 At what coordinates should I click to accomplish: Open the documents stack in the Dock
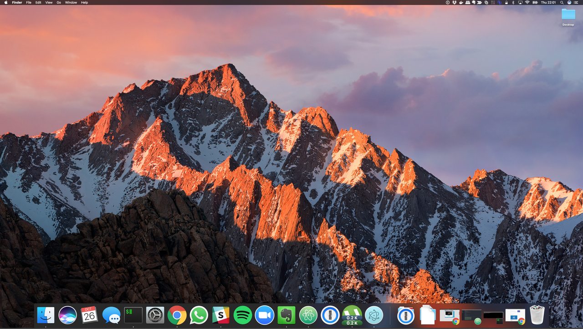click(428, 315)
